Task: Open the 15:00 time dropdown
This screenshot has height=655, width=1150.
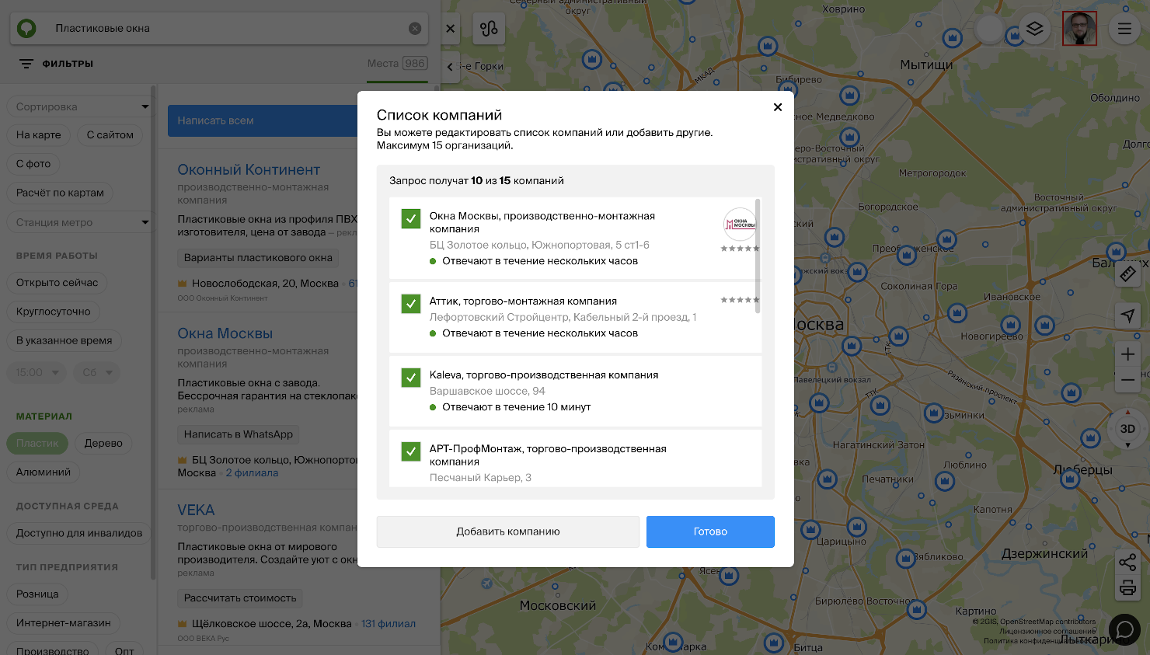Action: (37, 372)
